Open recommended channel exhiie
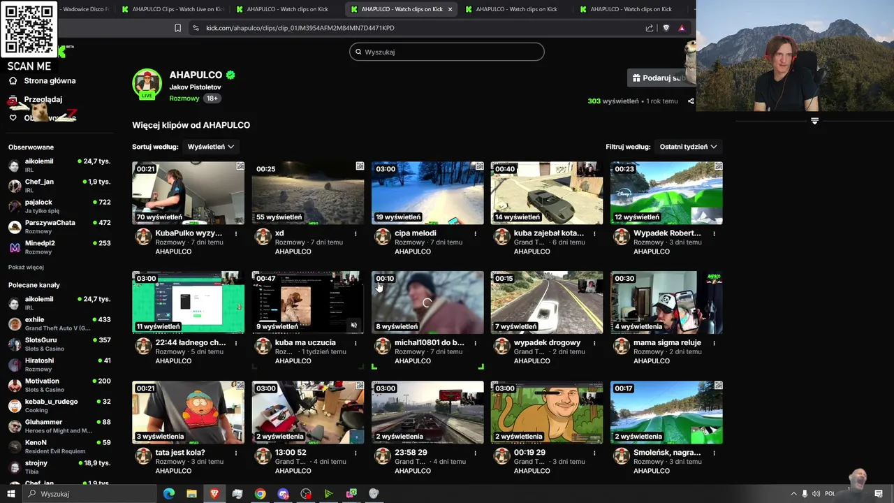The image size is (894, 503). point(59,323)
